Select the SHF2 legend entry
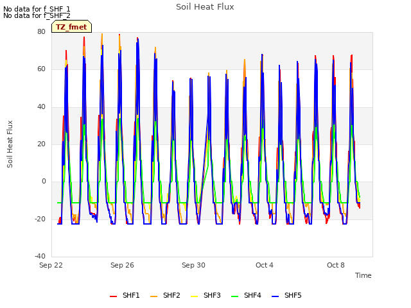 [x=165, y=295]
